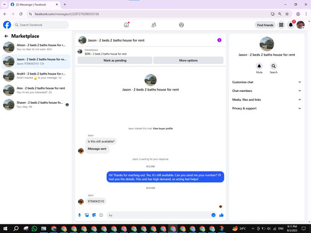311x233 pixels.
Task: Click Jason's profile photo in chat header
Action: click(82, 40)
